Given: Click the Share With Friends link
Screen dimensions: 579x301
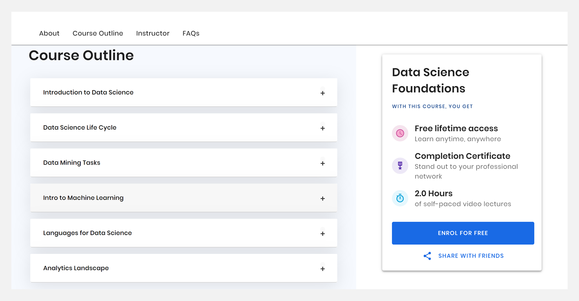Looking at the screenshot, I should (471, 256).
